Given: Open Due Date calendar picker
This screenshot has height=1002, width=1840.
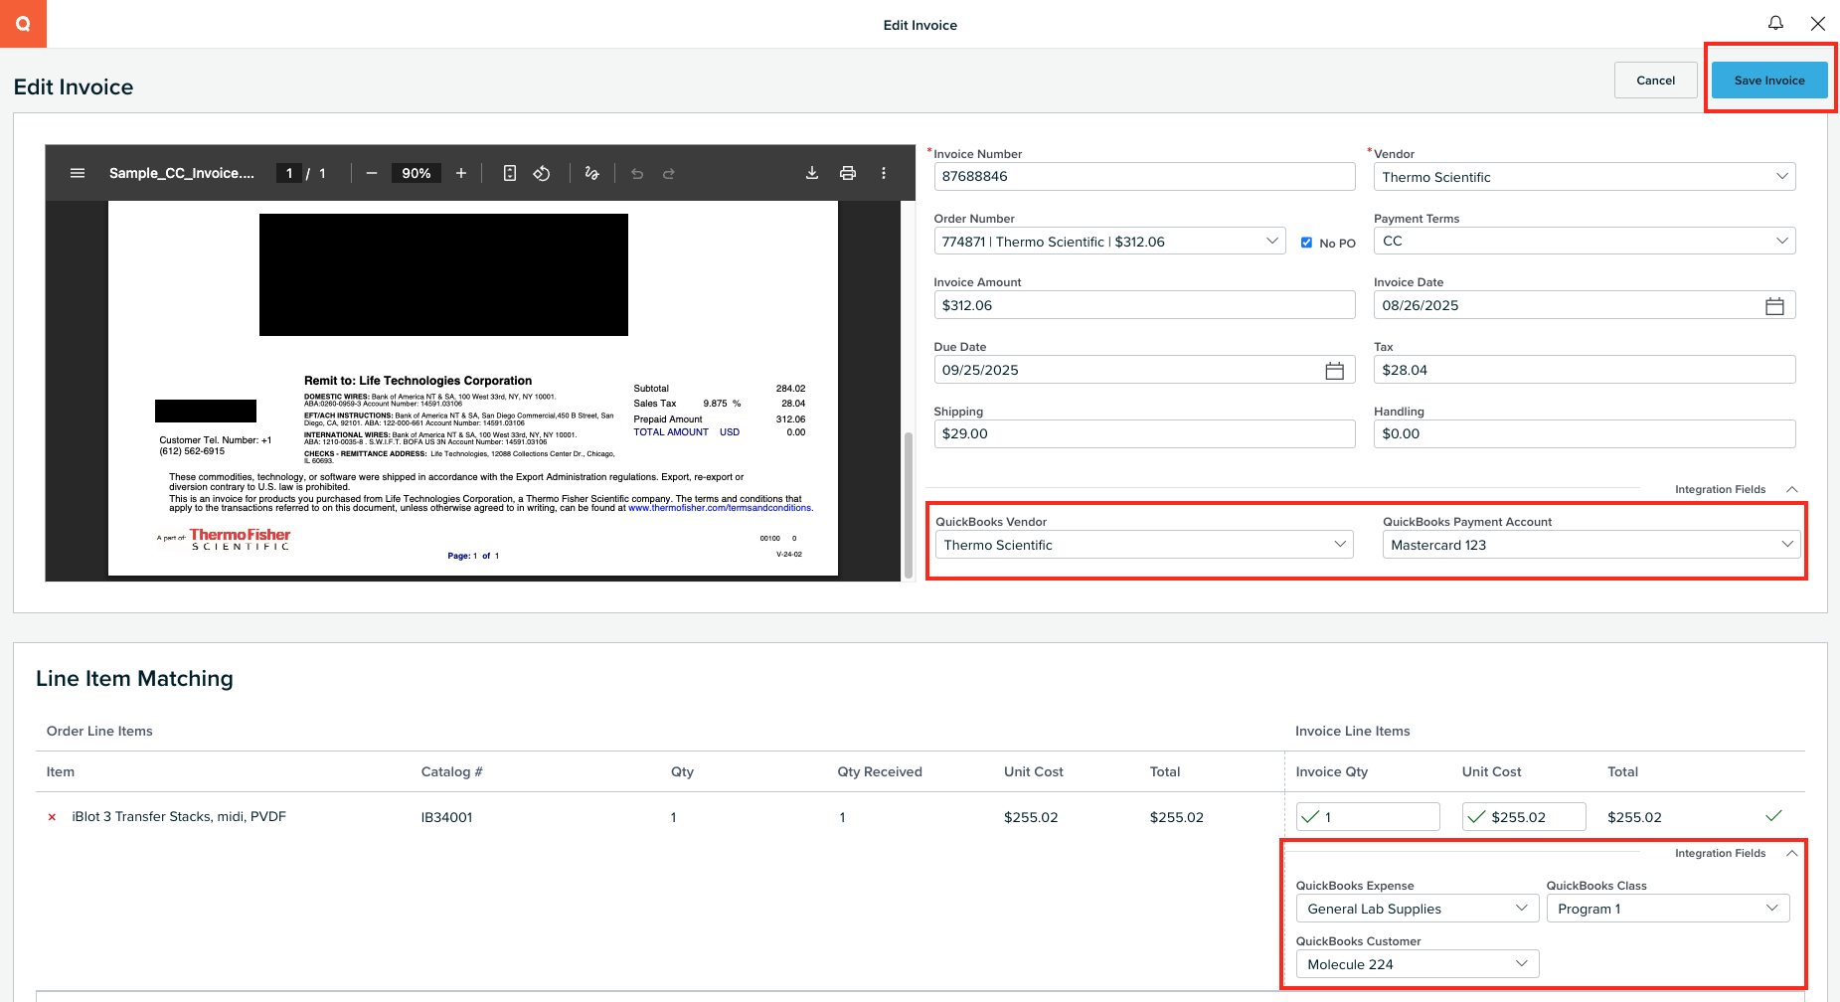Looking at the screenshot, I should point(1334,371).
